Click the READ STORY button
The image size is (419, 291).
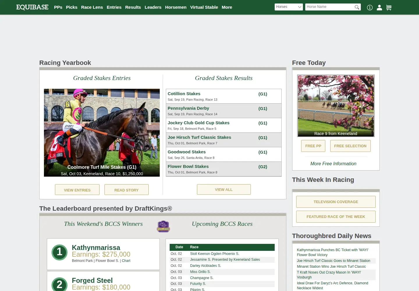pos(127,190)
